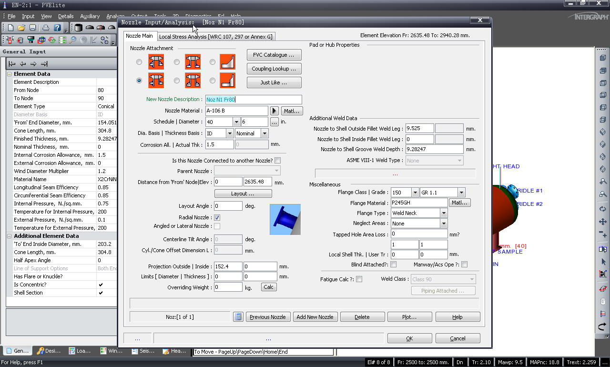Screen dimensions: 610x367
Task: Enable the Fatigue Calc checkbox
Action: coord(359,279)
